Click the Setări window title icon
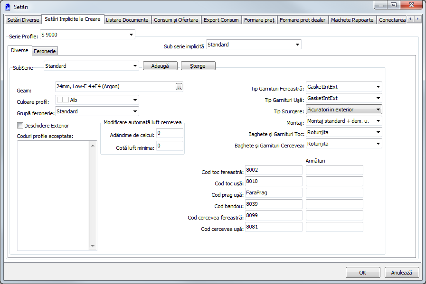426x284 pixels. [x=8, y=7]
